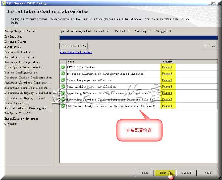Click the green check icon for FAT32 File System
The height and width of the screenshot is (180, 222).
63,67
